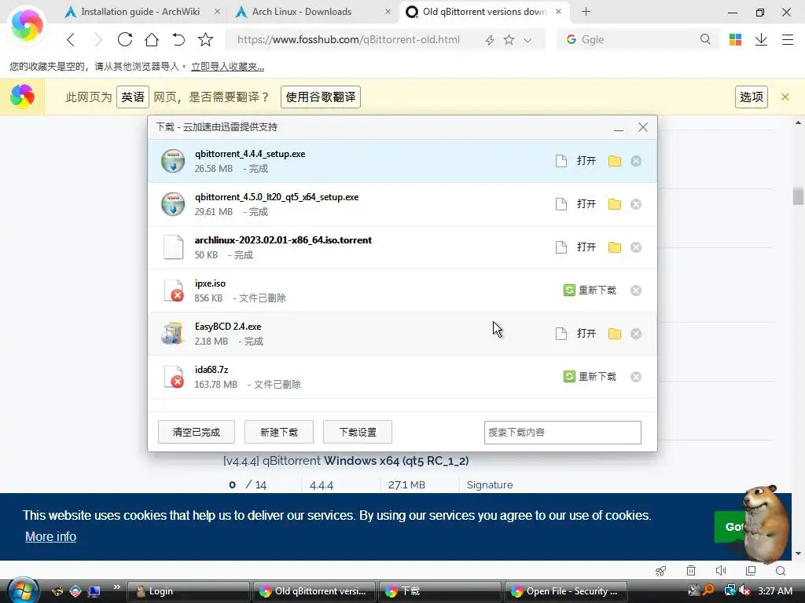
Task: Click 新建下载 button
Action: tap(279, 432)
